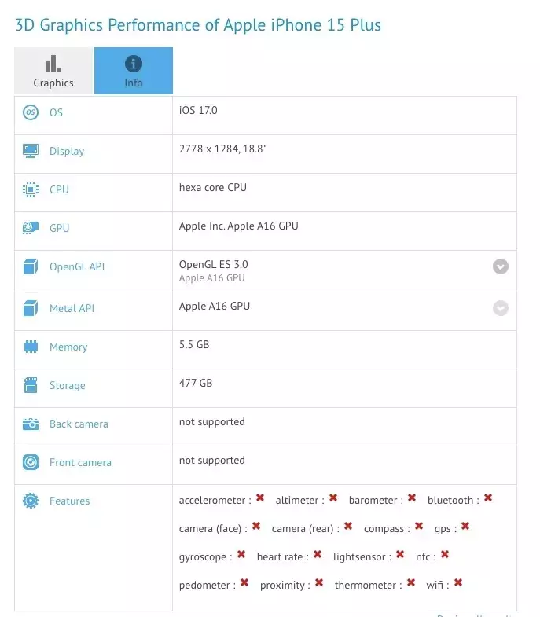540x617 pixels.
Task: Click the Storage SD card icon
Action: [x=31, y=385]
